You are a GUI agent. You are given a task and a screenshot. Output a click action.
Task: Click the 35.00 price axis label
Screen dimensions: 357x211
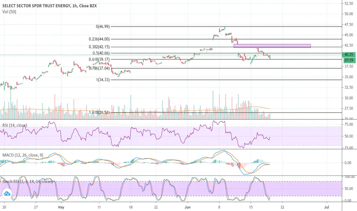click(x=349, y=77)
